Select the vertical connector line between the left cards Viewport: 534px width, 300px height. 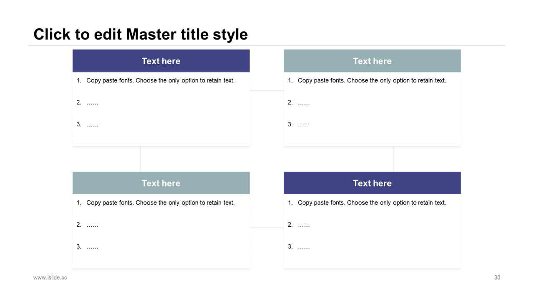point(141,159)
